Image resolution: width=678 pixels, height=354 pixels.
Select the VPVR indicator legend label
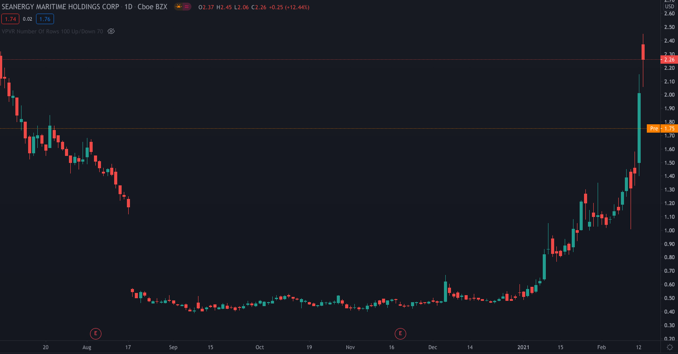[52, 31]
